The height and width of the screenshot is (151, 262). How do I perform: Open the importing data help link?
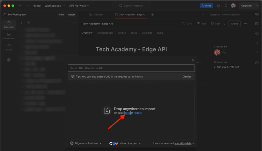(183, 143)
